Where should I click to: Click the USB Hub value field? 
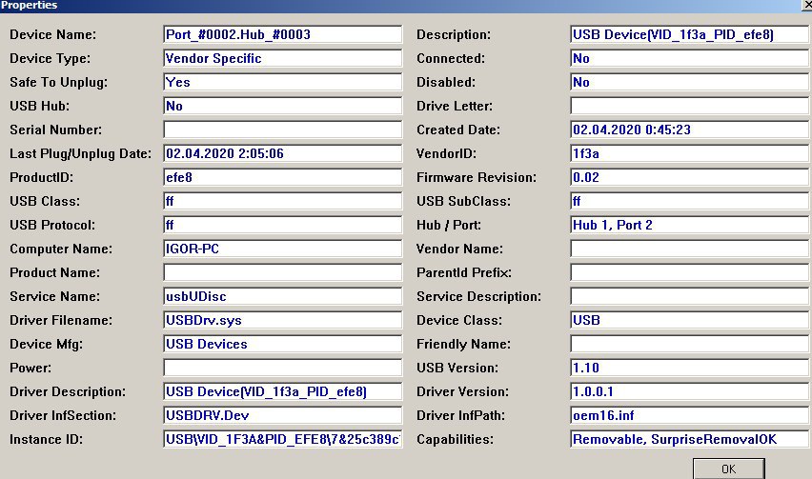point(283,106)
